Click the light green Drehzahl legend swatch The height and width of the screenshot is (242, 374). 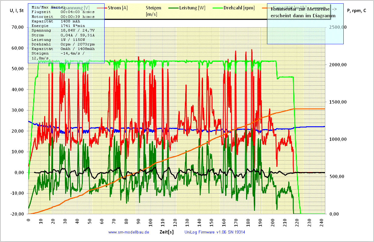coord(218,8)
